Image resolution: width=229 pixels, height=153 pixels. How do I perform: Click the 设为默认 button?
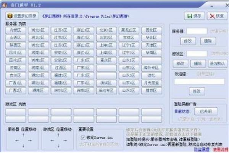pyautogui.click(x=218, y=63)
